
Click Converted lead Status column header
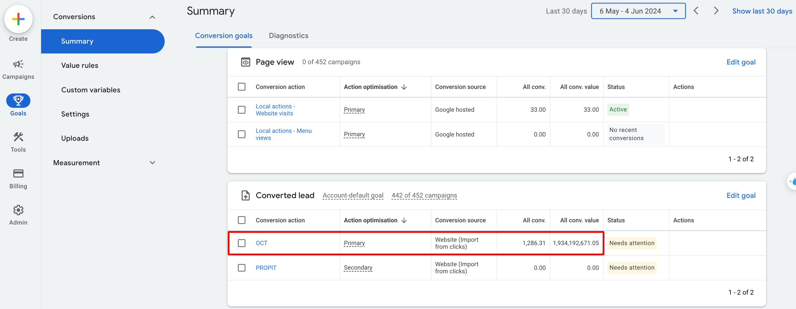(x=616, y=221)
